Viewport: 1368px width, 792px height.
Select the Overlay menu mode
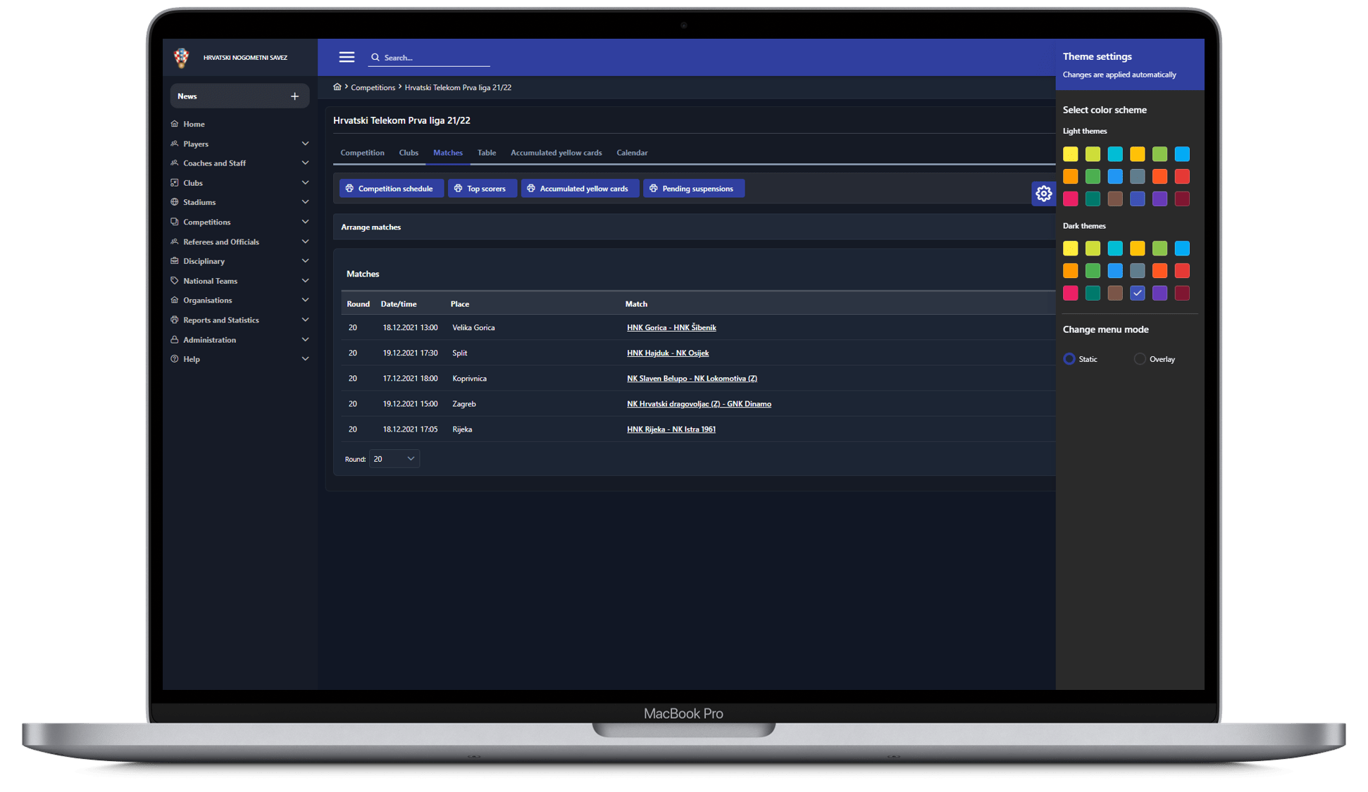(1139, 359)
